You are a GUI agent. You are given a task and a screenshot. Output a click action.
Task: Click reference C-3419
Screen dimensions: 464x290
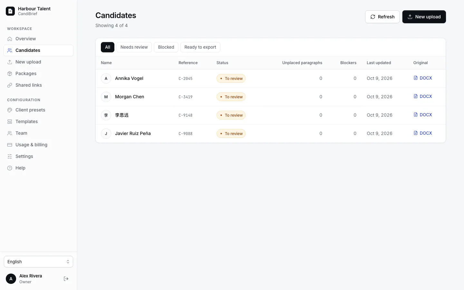pos(186,97)
